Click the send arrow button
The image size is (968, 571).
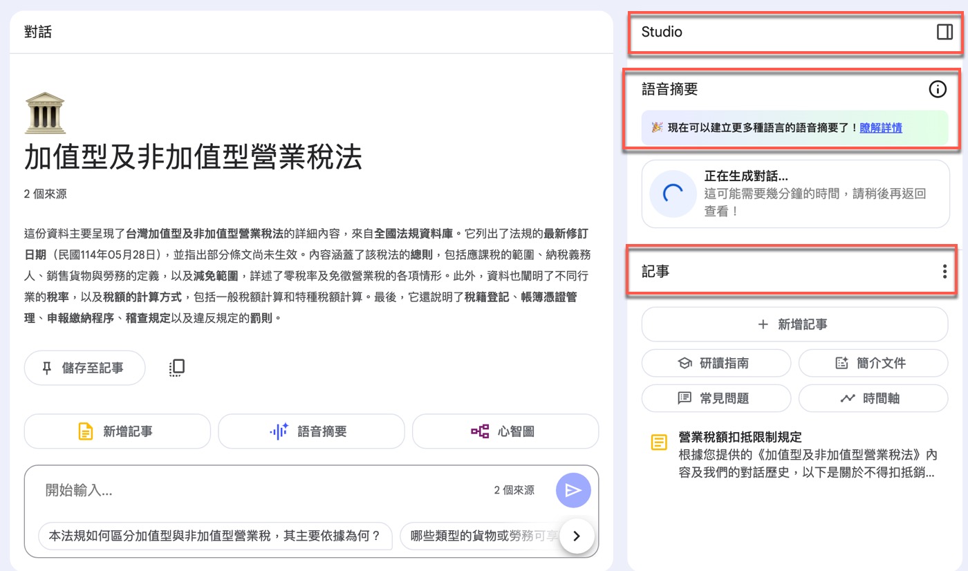coord(573,491)
